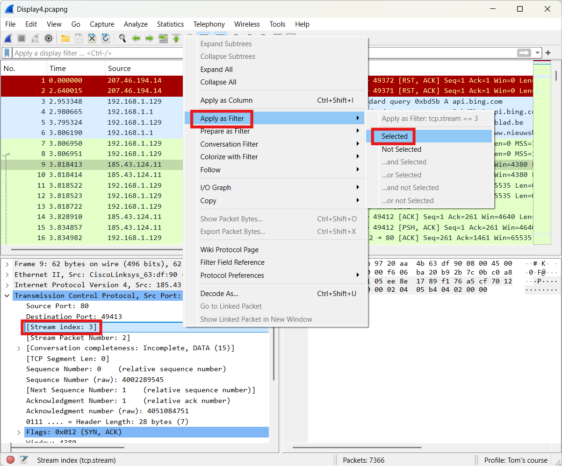Select packet 14 with time 3.828910
This screenshot has height=466, width=562.
[x=93, y=217]
